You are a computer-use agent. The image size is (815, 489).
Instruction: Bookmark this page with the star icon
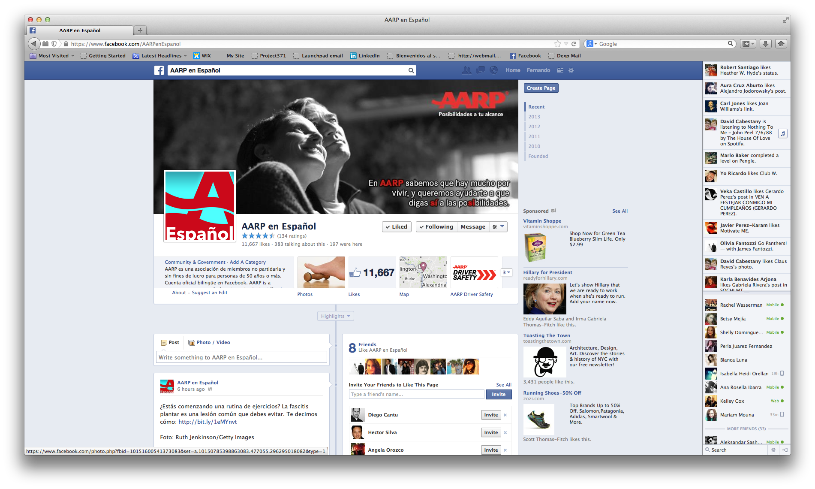557,44
